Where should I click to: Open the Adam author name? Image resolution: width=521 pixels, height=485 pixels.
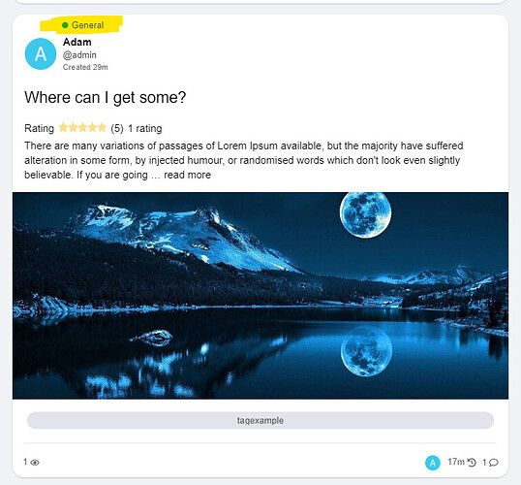[77, 42]
